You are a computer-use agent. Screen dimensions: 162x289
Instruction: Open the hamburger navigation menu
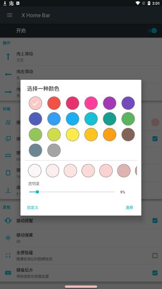[10, 15]
